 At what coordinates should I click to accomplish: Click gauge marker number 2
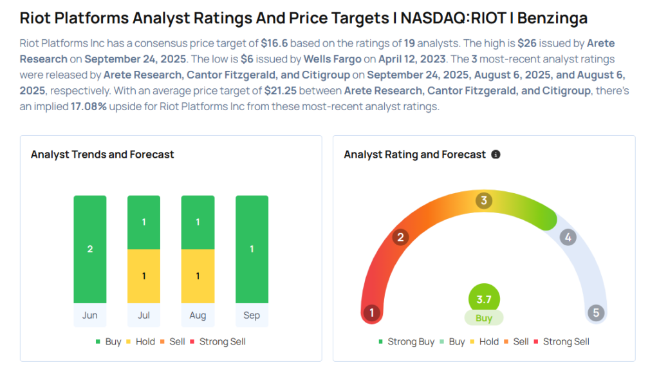(x=400, y=237)
